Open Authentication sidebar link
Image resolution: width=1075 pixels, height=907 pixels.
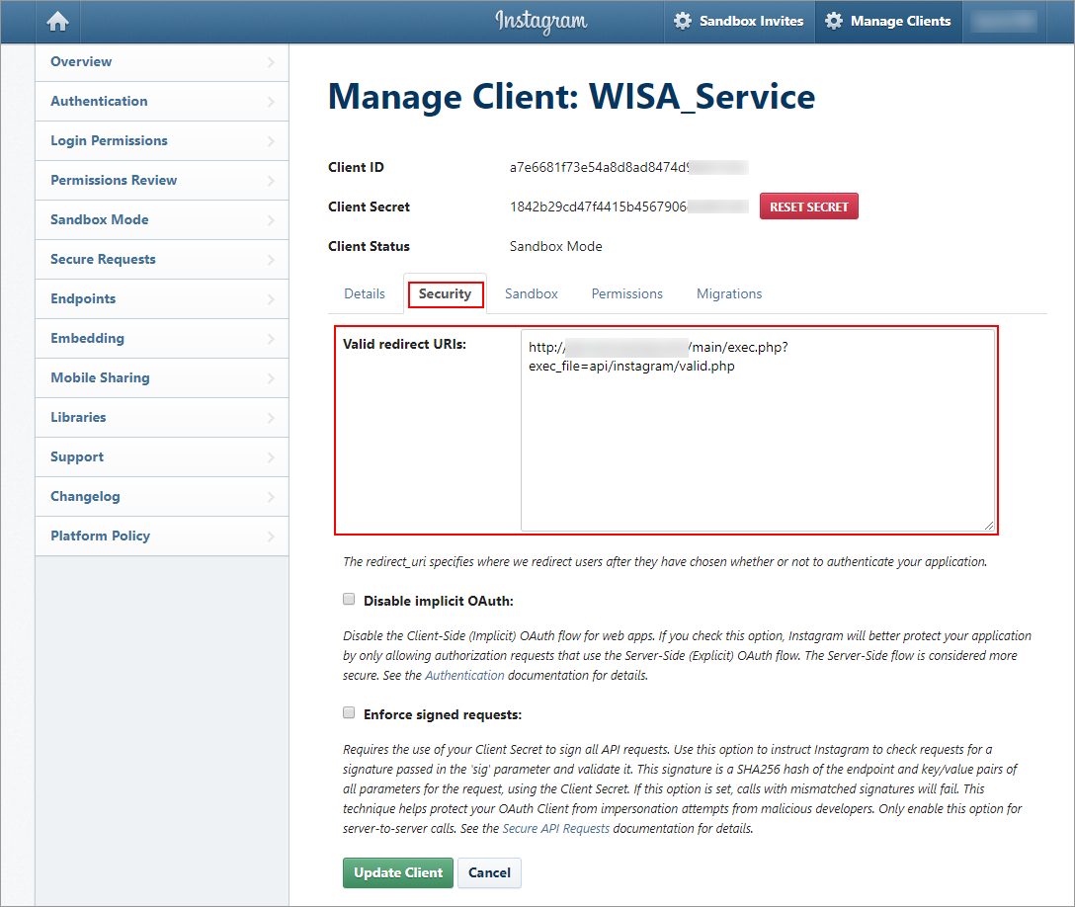tap(162, 102)
